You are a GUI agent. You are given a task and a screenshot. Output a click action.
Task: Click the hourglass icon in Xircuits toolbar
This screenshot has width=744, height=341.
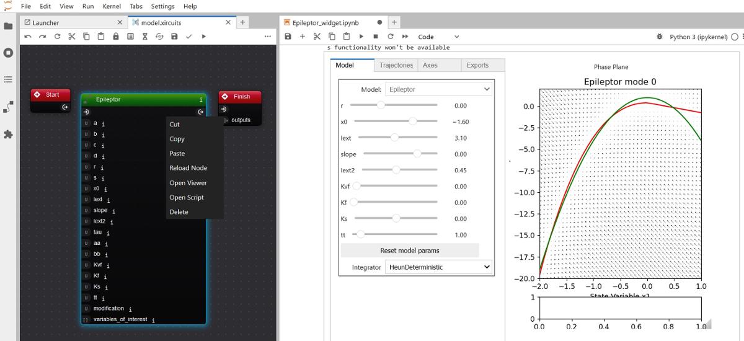click(x=145, y=37)
